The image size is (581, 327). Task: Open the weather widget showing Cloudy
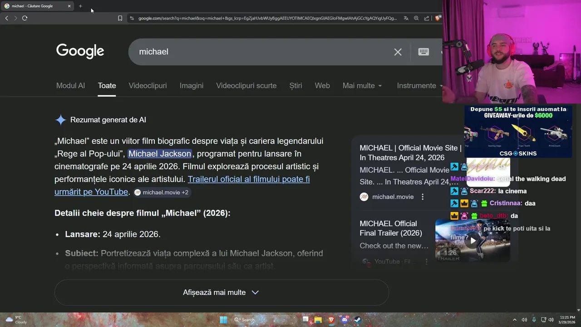coord(15,320)
